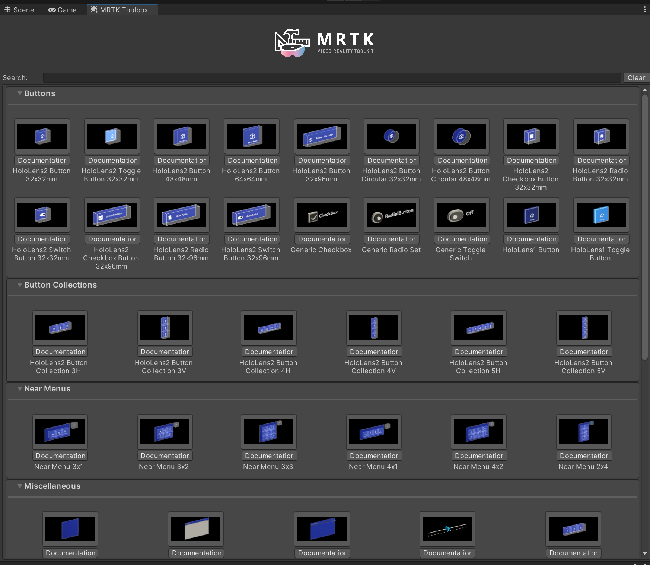Open Documentation for Near Menu 2x4
650x565 pixels.
point(584,456)
